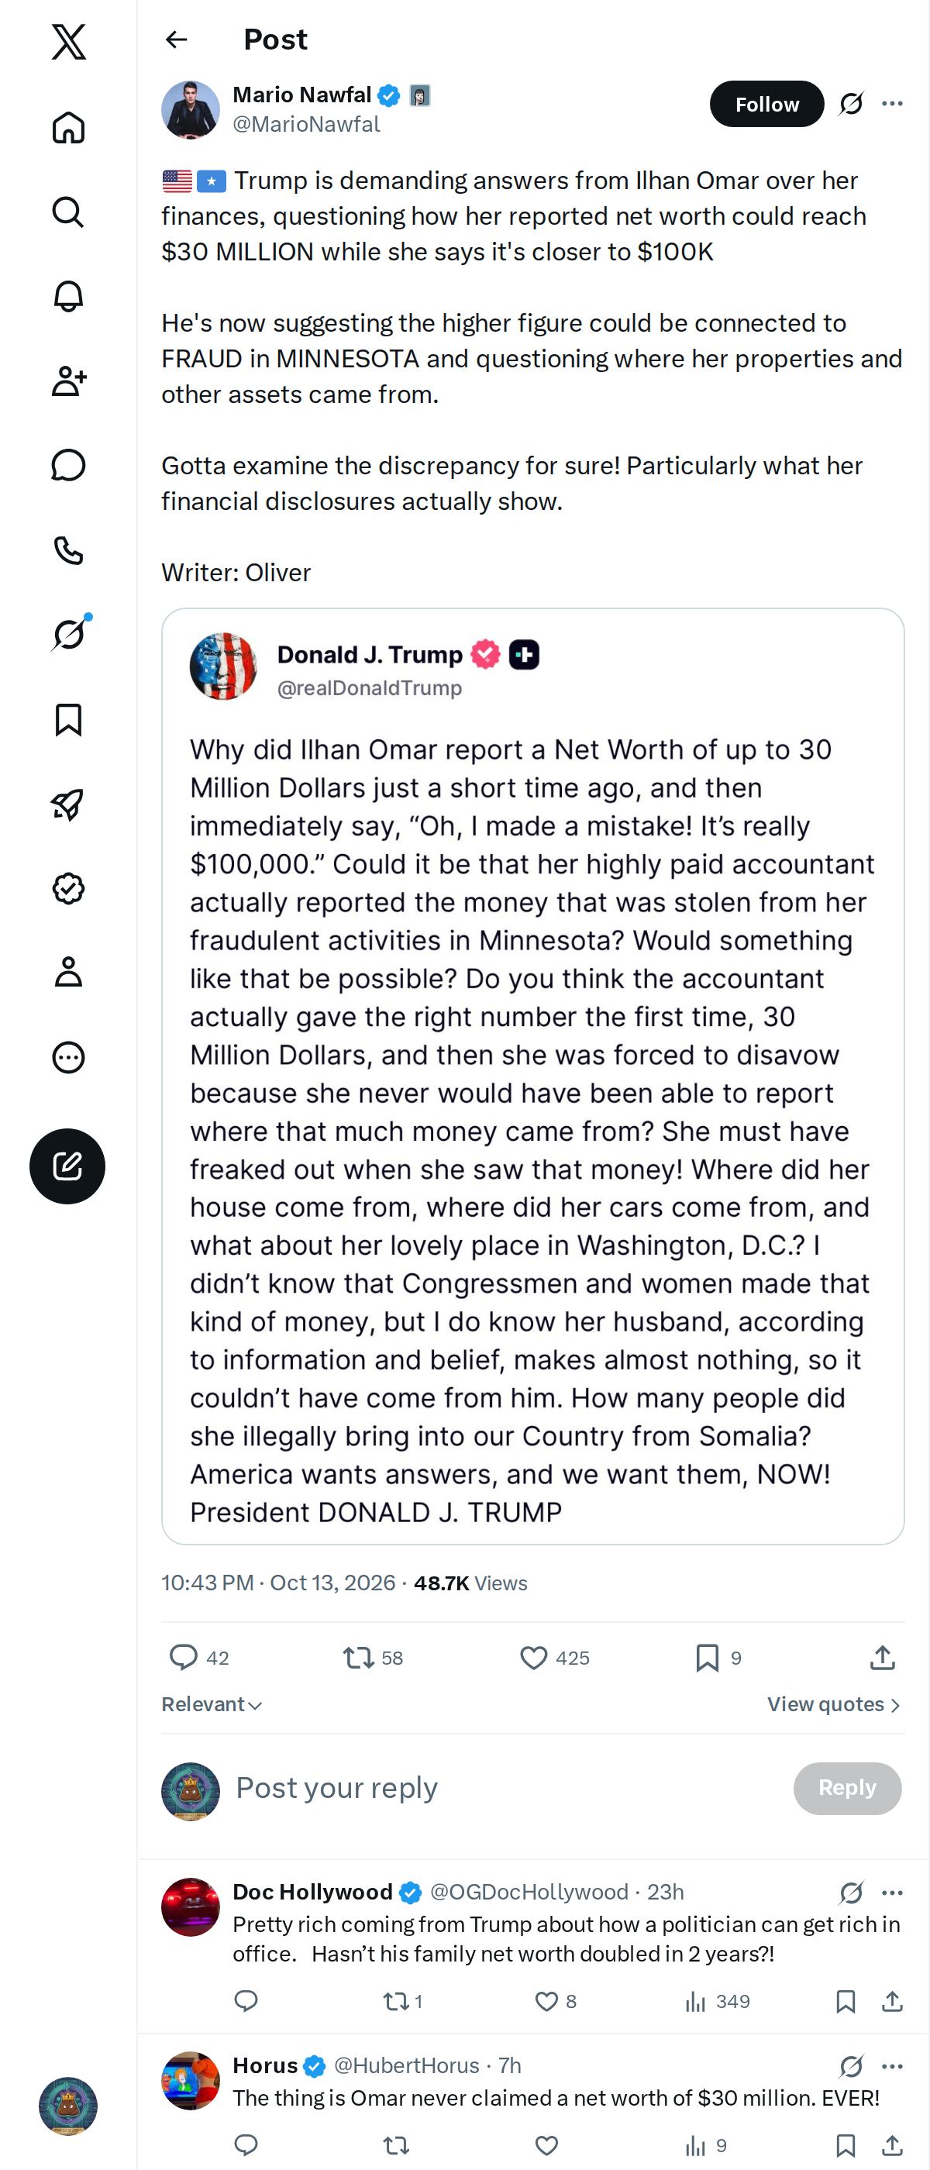Open the quoted Donald J. Trump post
Screen dimensions: 930x2170
pyautogui.click(x=532, y=1076)
